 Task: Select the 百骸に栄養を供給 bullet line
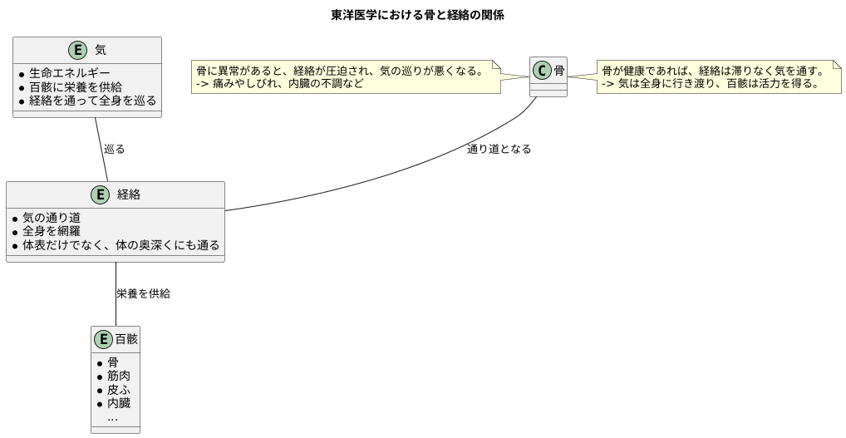coord(70,86)
